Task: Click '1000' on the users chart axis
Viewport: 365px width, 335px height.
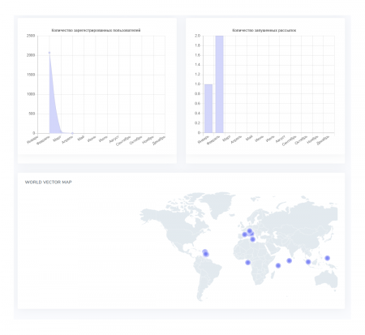Action: [31, 94]
